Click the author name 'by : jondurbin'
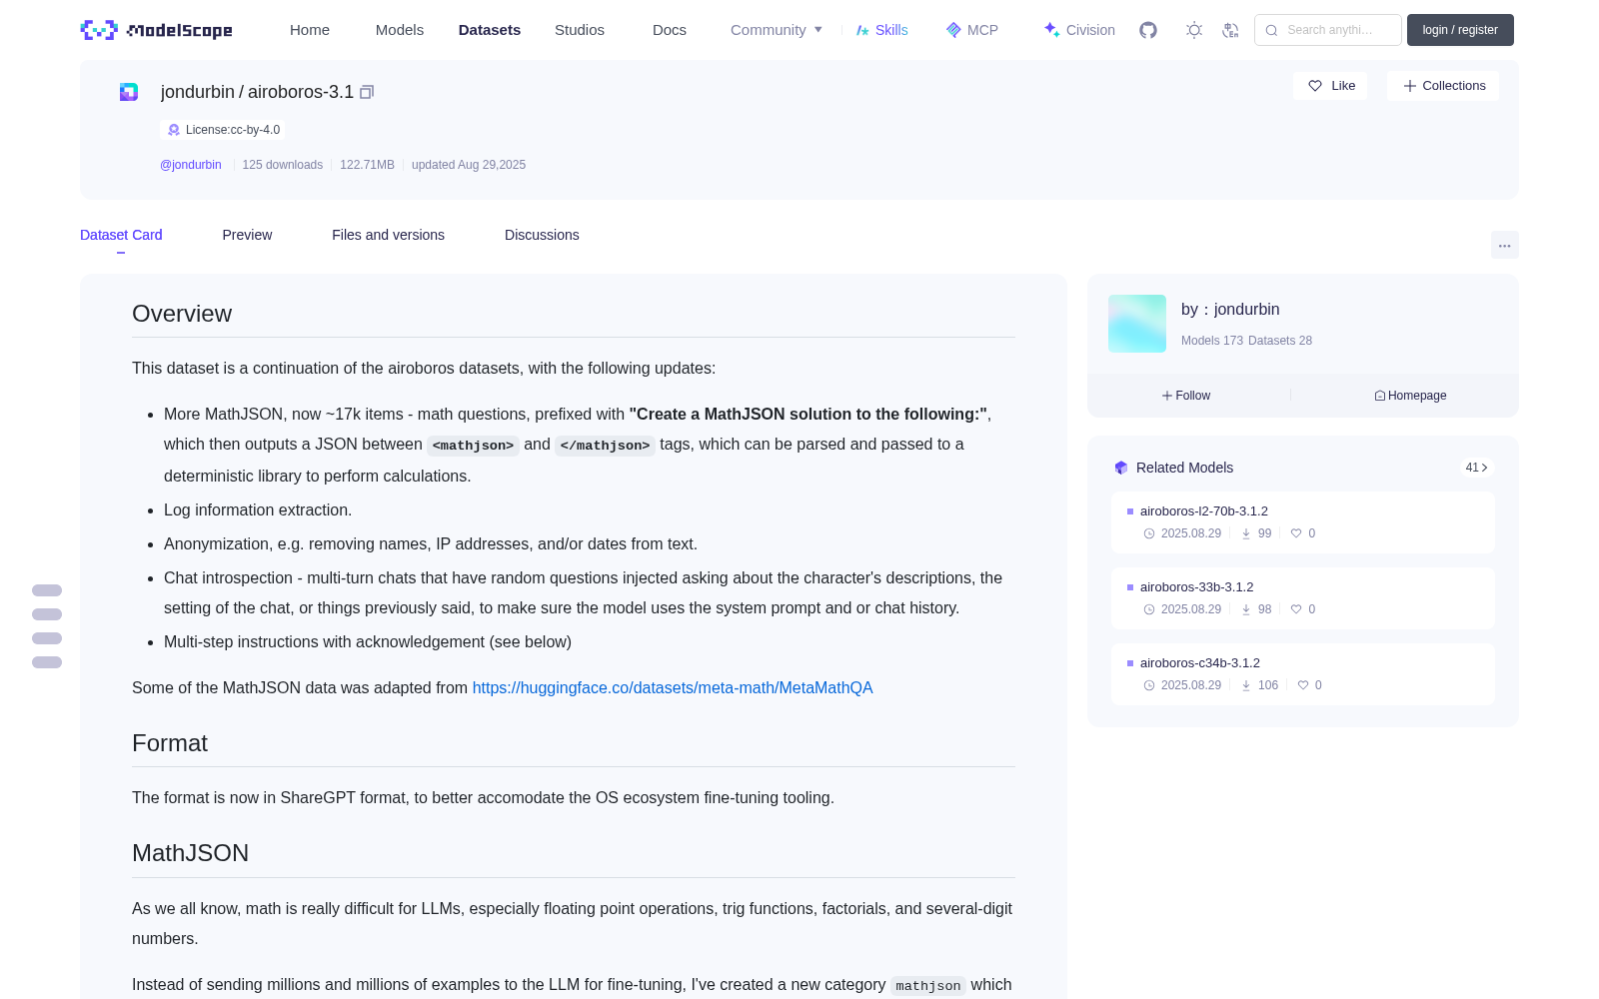Viewport: 1599px width, 999px height. (x=1230, y=310)
